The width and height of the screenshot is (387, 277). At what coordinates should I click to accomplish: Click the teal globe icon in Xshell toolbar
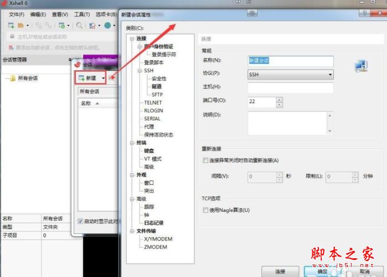coord(108,25)
